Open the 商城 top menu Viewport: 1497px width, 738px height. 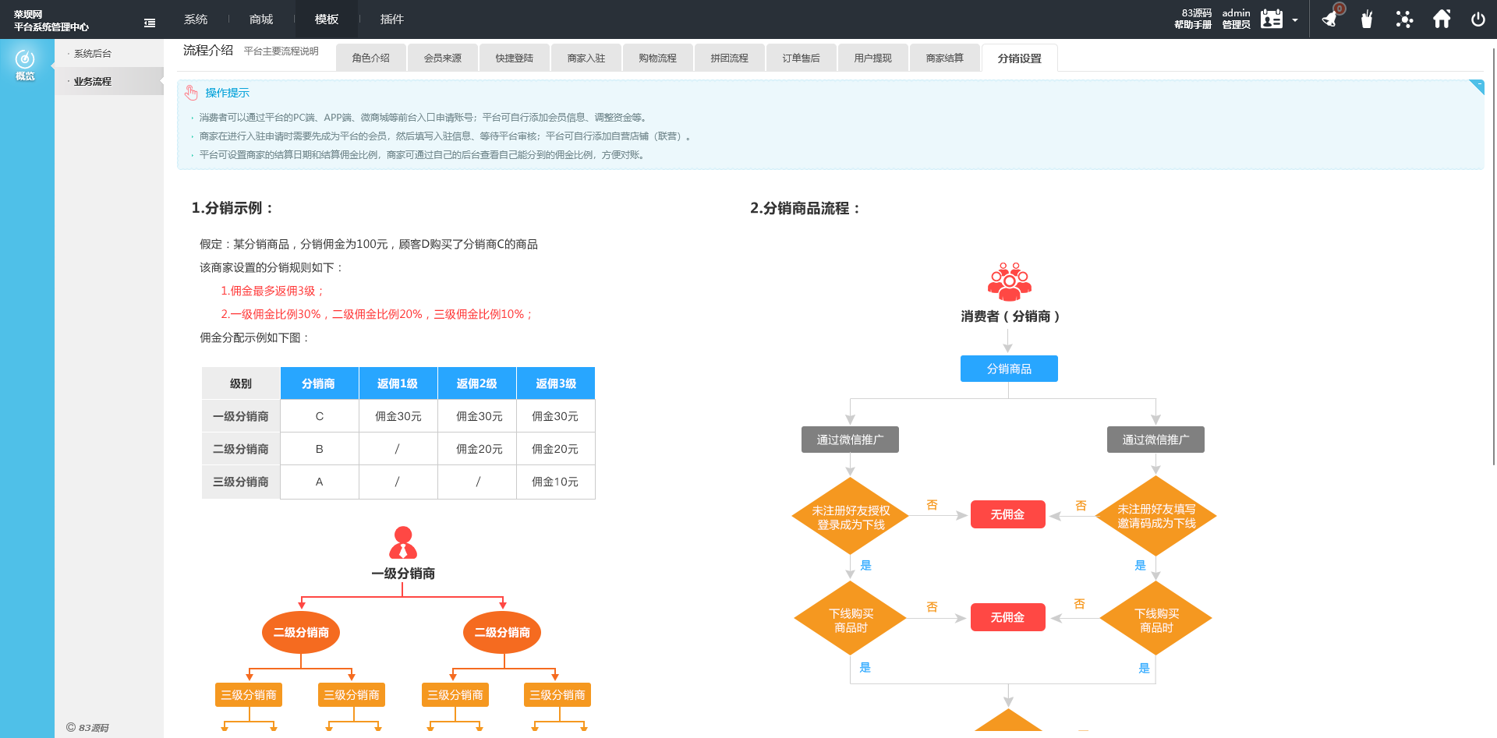pos(261,19)
